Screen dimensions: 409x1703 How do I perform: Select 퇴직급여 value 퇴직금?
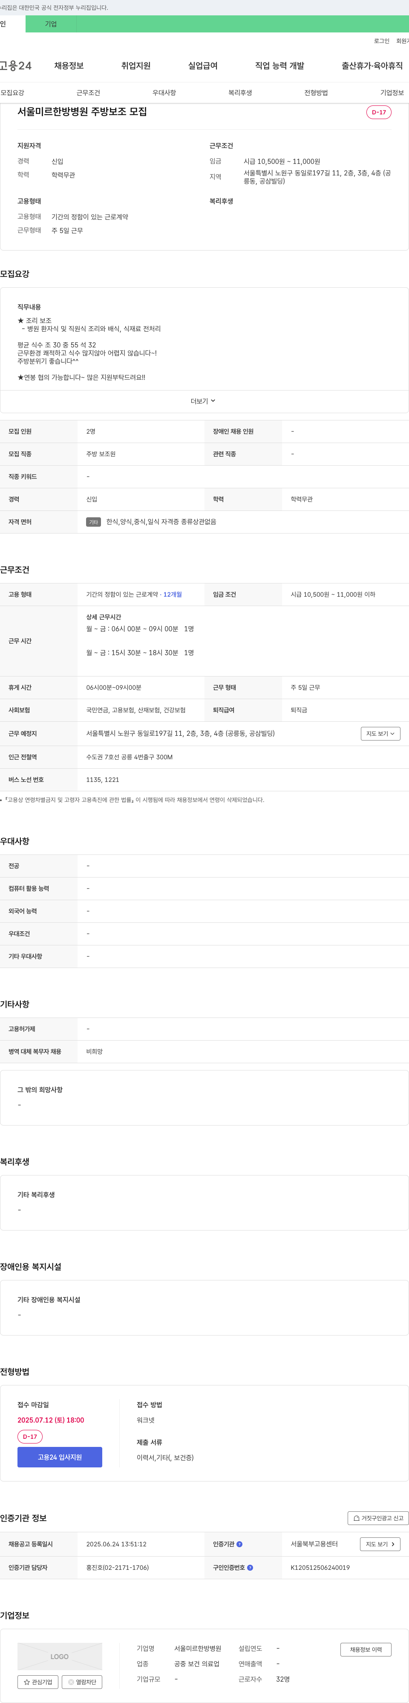(299, 710)
